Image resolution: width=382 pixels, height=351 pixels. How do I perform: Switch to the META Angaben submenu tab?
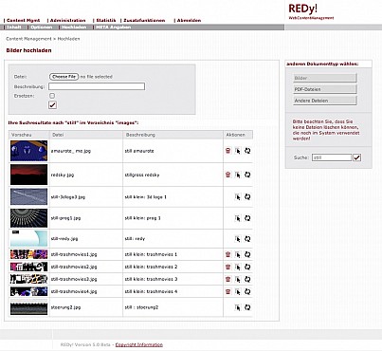coord(113,28)
